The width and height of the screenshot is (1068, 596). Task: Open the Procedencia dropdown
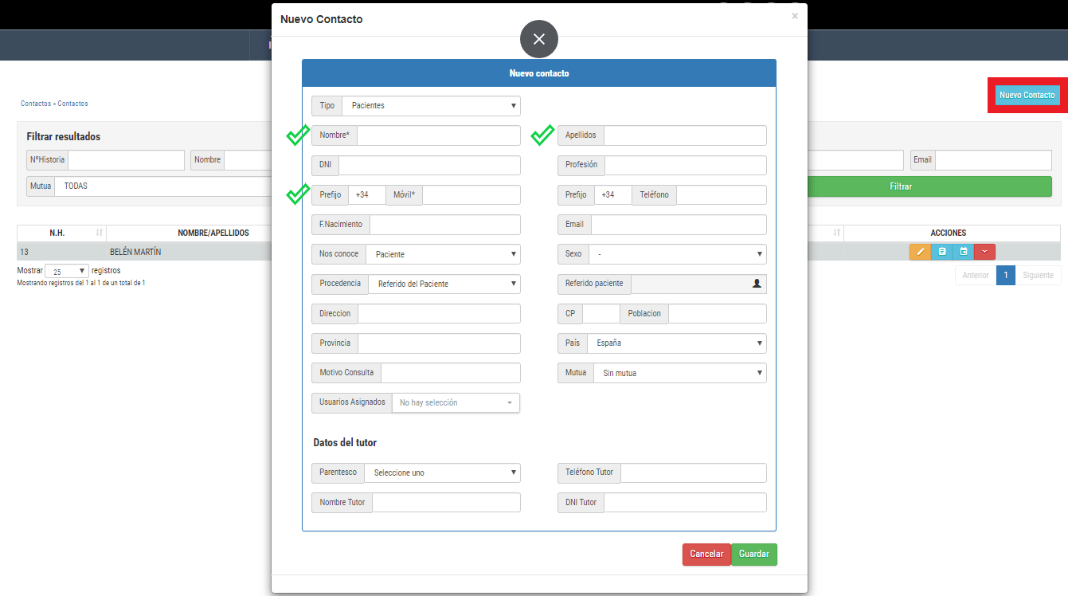(444, 284)
